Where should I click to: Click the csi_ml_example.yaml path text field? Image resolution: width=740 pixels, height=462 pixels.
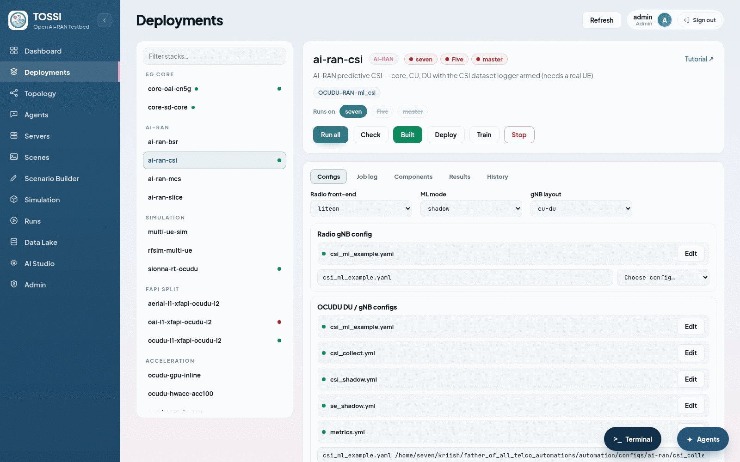[465, 277]
